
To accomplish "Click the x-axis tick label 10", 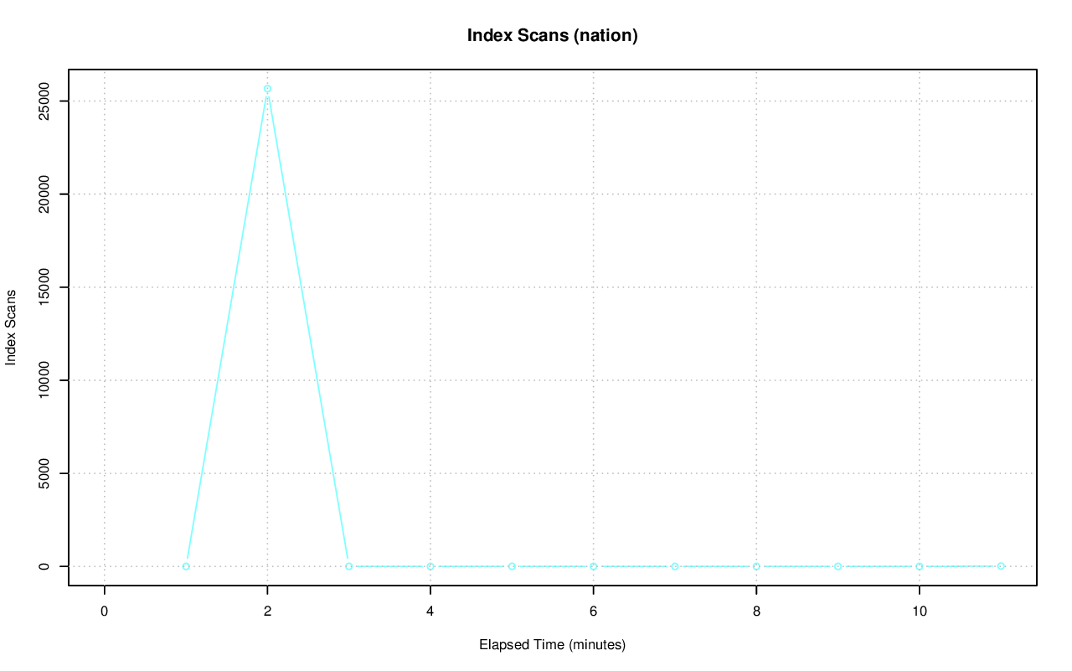I will point(920,612).
